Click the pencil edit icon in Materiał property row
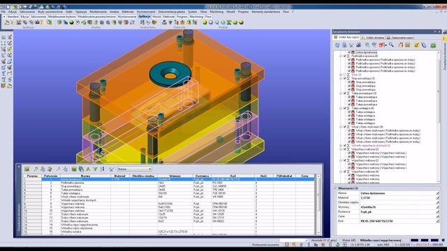The height and width of the screenshot is (251, 447). click(438, 198)
